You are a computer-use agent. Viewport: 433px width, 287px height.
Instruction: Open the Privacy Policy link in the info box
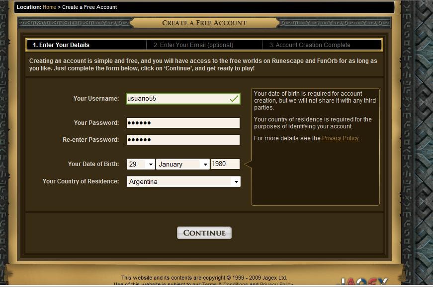pyautogui.click(x=340, y=138)
